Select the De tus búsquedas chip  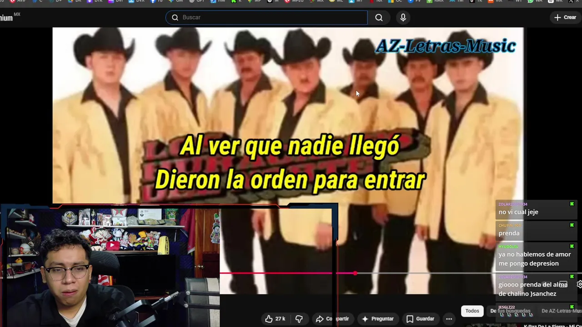[x=510, y=311]
